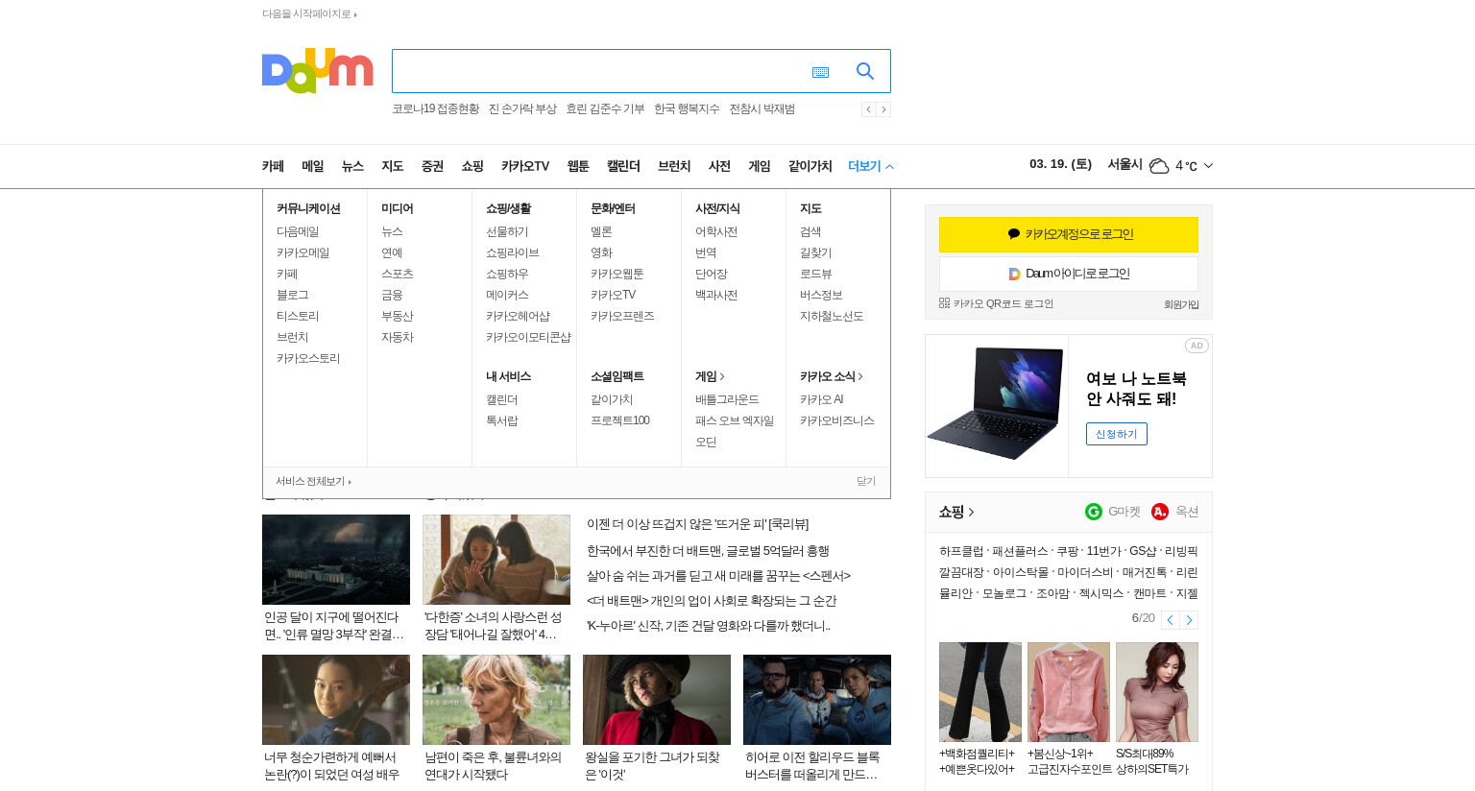Click 다음을 시작페이지로 link
This screenshot has height=791, width=1475.
click(309, 14)
